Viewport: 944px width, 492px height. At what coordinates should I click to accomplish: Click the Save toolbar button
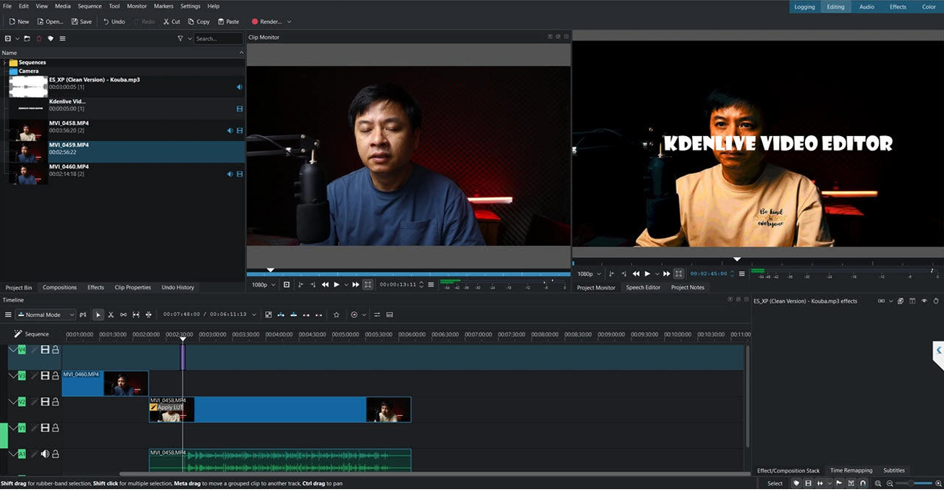pyautogui.click(x=81, y=22)
